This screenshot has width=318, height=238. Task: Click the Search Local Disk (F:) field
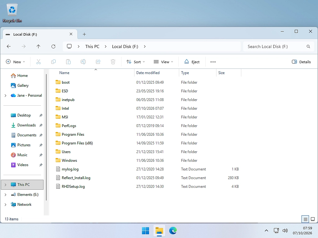tap(279, 46)
